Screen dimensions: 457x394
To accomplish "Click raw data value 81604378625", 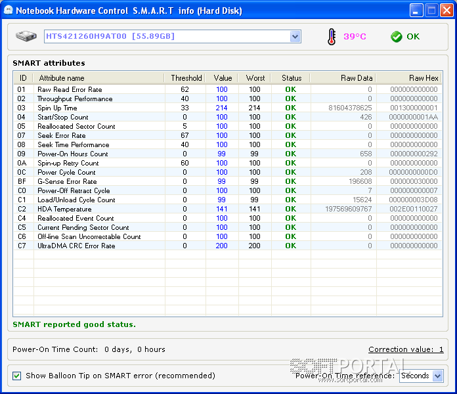I will pos(350,108).
